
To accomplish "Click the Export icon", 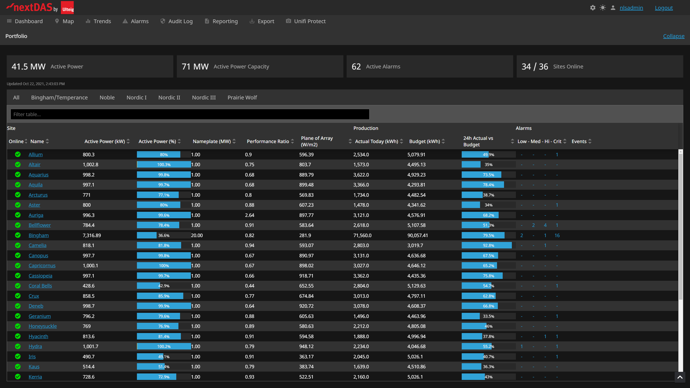I will [x=252, y=21].
